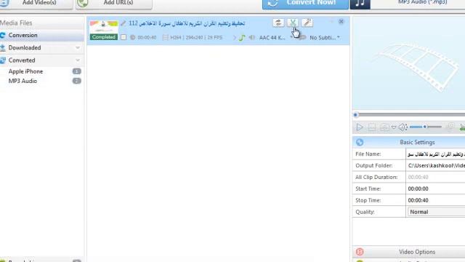Open the MP3 Audio converted list

click(23, 81)
